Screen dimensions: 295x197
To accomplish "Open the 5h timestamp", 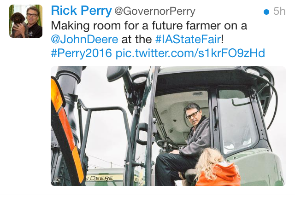I will pyautogui.click(x=279, y=11).
